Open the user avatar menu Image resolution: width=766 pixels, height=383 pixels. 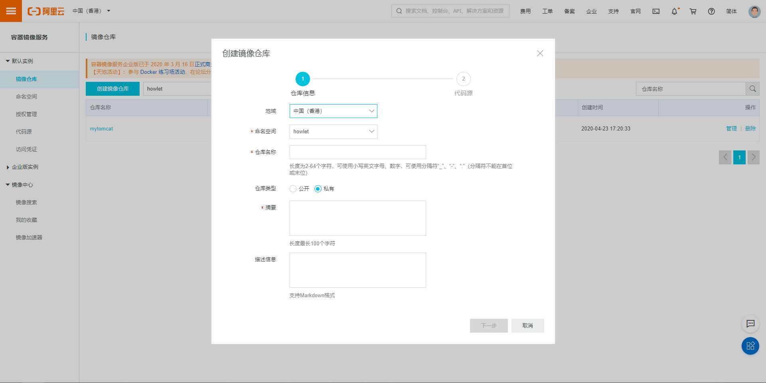(754, 11)
